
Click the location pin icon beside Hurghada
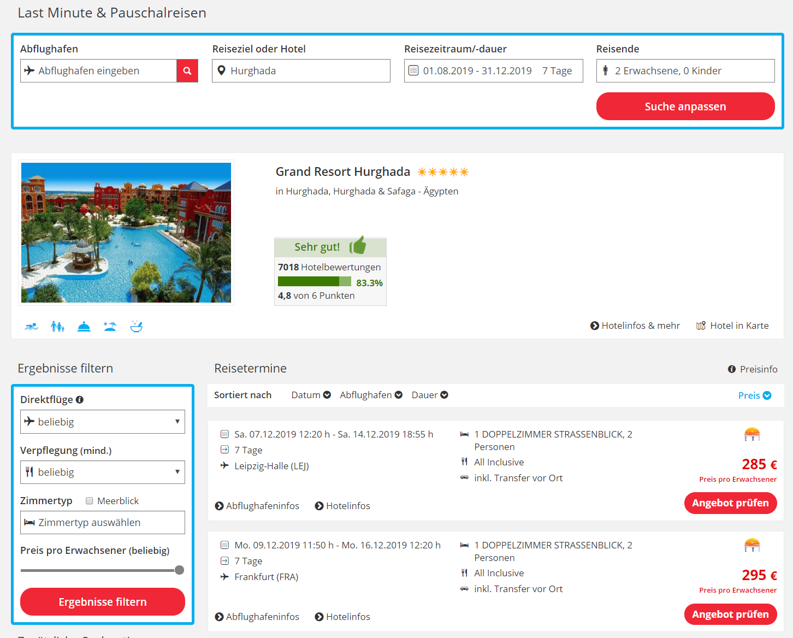point(221,70)
